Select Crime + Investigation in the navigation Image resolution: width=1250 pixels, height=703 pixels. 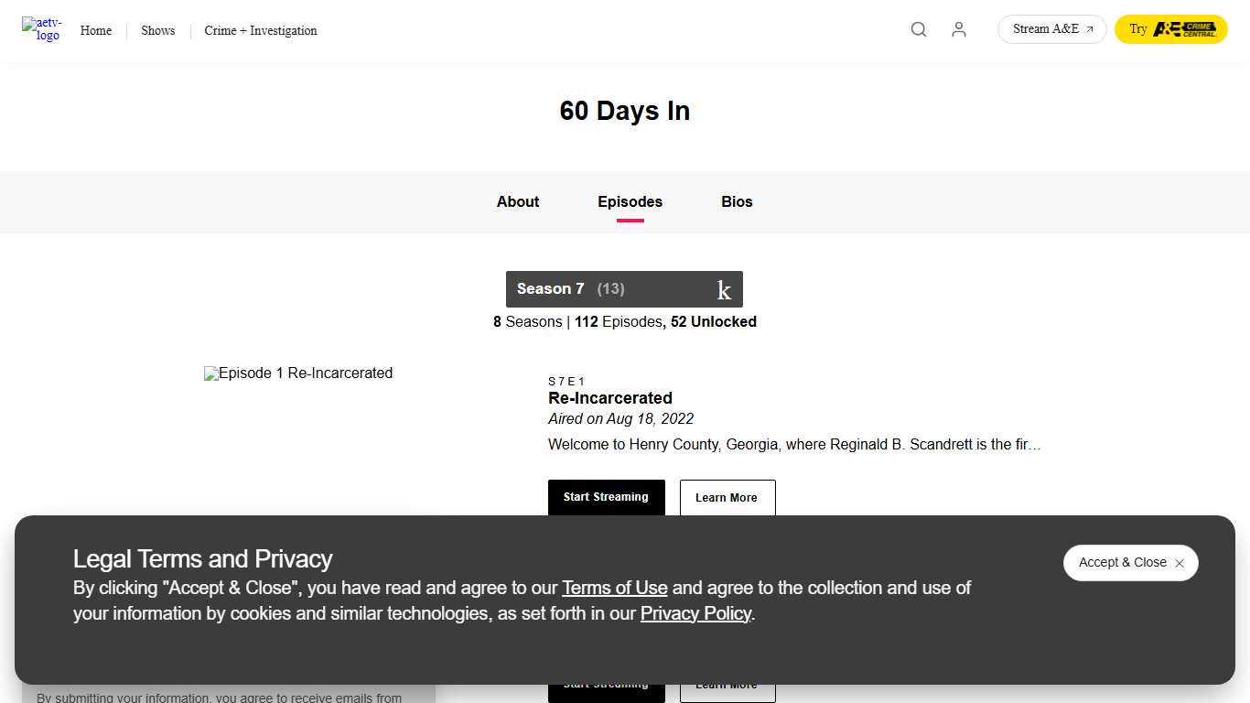click(260, 30)
